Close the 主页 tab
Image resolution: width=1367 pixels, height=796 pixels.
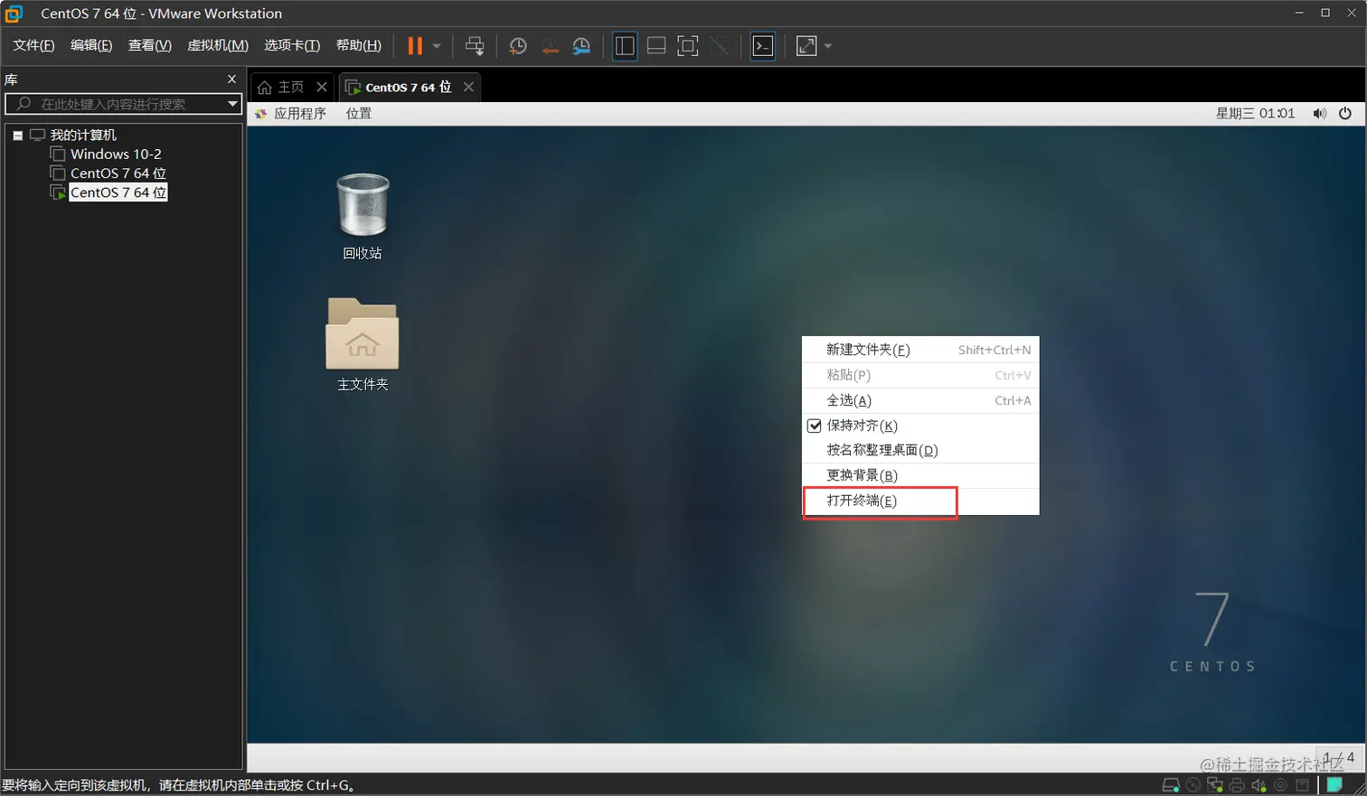point(322,87)
